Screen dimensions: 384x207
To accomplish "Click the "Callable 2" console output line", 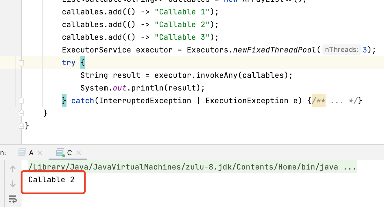I will coord(51,180).
